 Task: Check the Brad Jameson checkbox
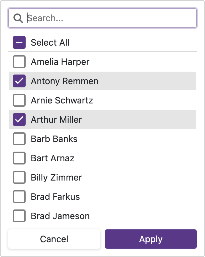coord(19,216)
